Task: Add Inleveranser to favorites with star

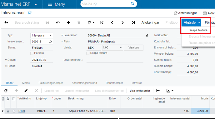Action: click(30, 12)
